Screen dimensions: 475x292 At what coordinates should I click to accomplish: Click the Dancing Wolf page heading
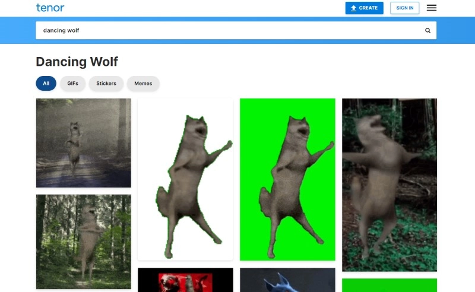coord(77,62)
